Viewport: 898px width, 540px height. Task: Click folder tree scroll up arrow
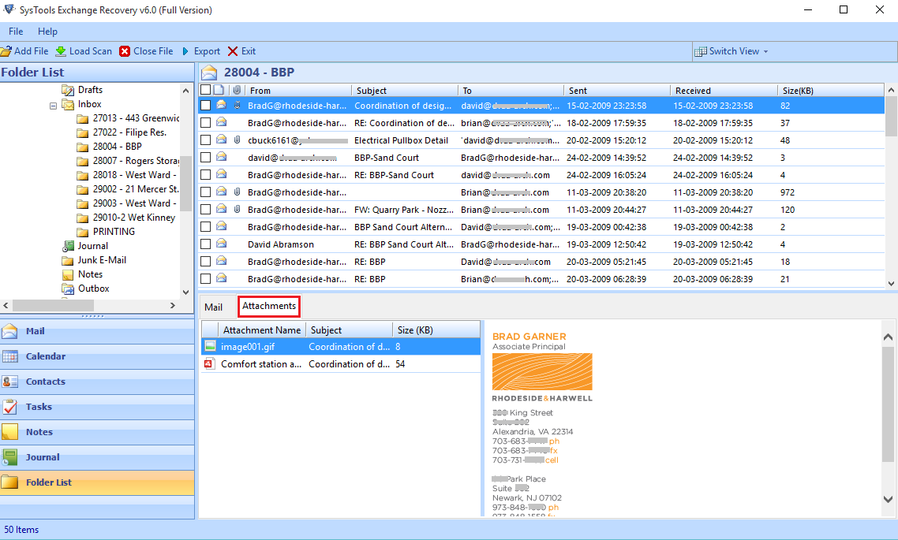click(x=185, y=91)
